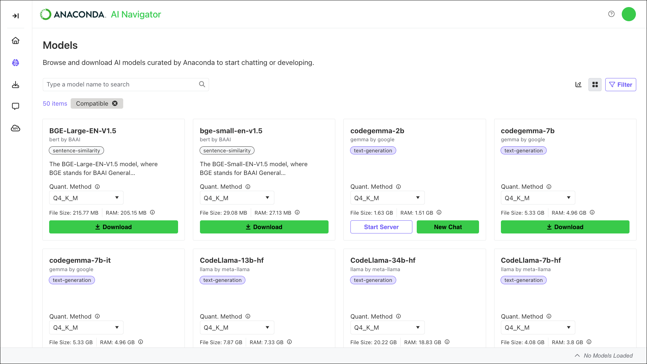Click the 50 items count text
This screenshot has width=647, height=364.
[x=55, y=103]
